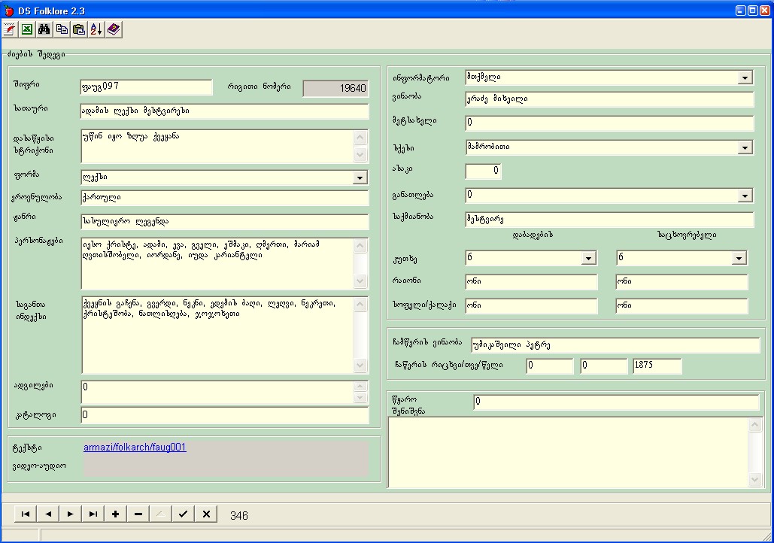Click the წყარო source field
This screenshot has width=774, height=543.
616,402
